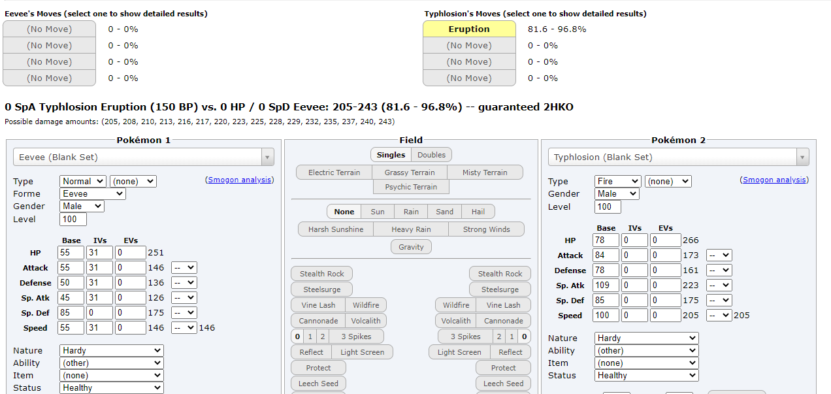Set weather to Hail
This screenshot has height=394, width=831.
[x=478, y=212]
